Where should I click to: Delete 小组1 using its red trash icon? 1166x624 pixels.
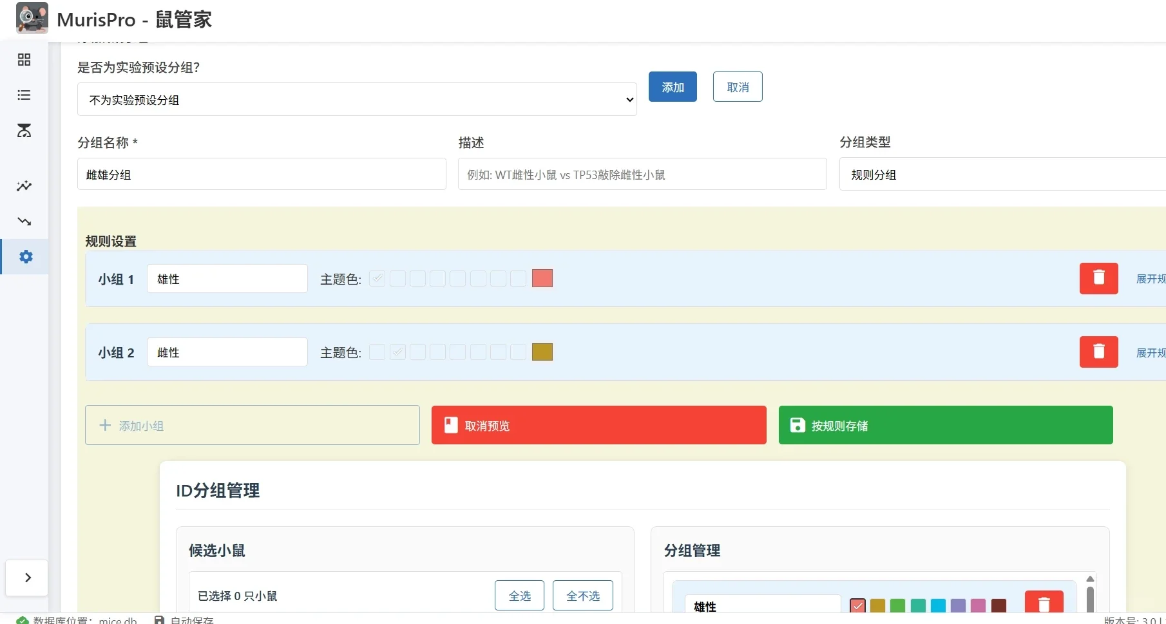click(1098, 278)
